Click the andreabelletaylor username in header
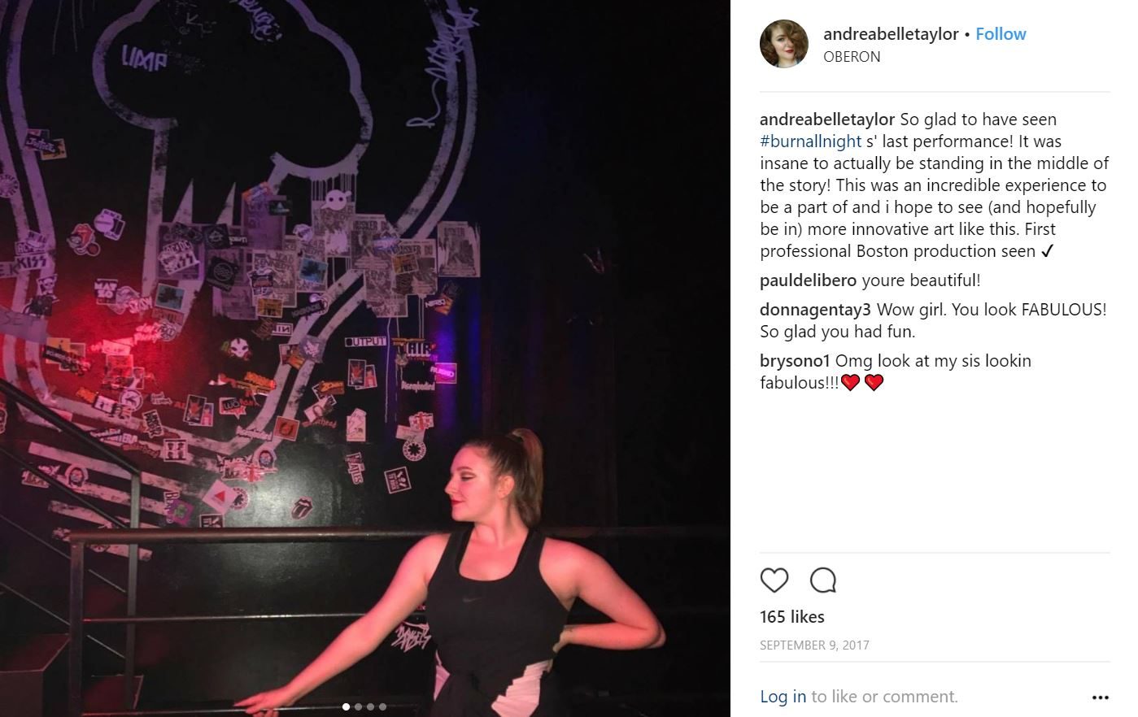The width and height of the screenshot is (1138, 717). pyautogui.click(x=891, y=34)
